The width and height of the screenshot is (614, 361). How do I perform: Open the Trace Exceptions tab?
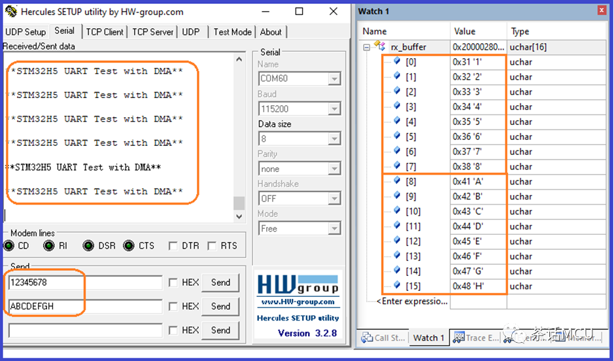coord(476,337)
